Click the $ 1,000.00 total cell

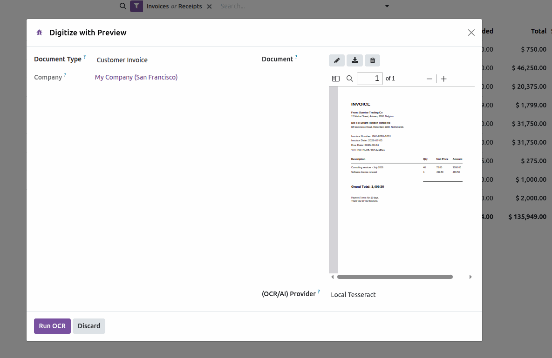[x=531, y=179]
